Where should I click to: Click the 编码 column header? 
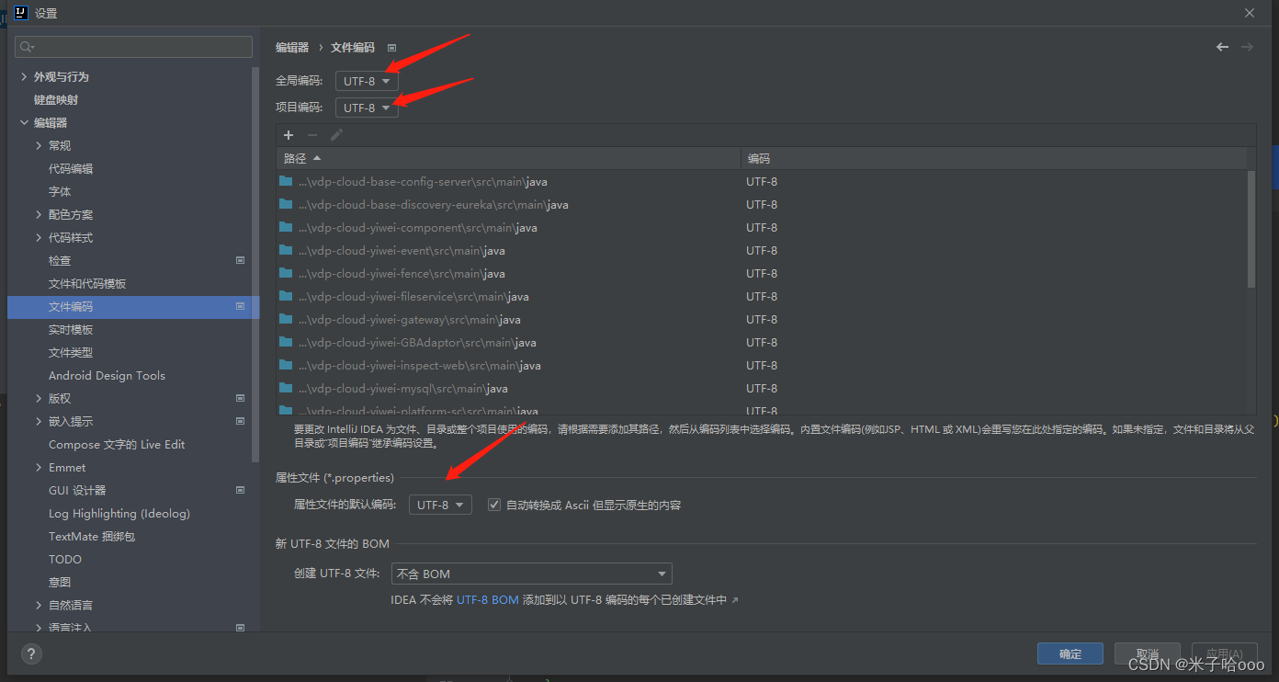tap(993, 158)
